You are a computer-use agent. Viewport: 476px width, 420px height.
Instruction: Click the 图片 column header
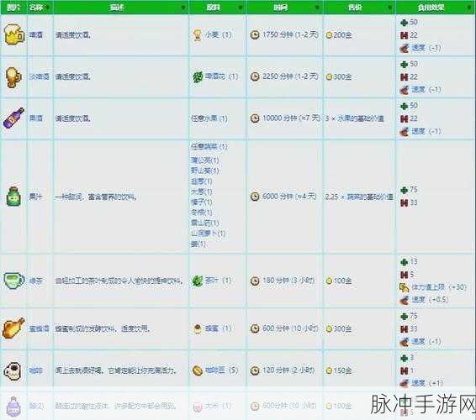[x=13, y=8]
